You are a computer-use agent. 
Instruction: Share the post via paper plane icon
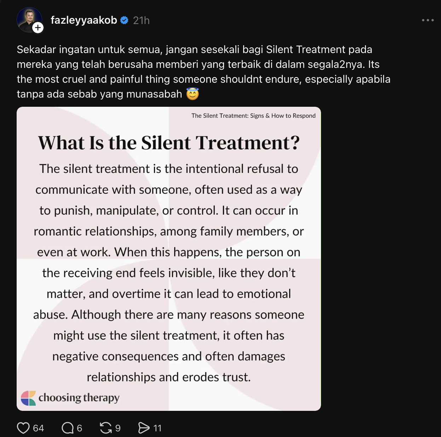(144, 428)
